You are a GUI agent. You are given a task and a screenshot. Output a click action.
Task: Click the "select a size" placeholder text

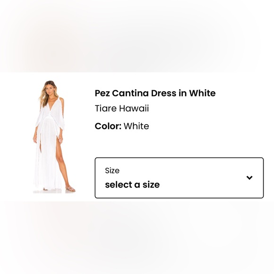(132, 185)
